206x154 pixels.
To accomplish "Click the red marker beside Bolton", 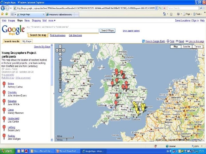I will (4, 84).
